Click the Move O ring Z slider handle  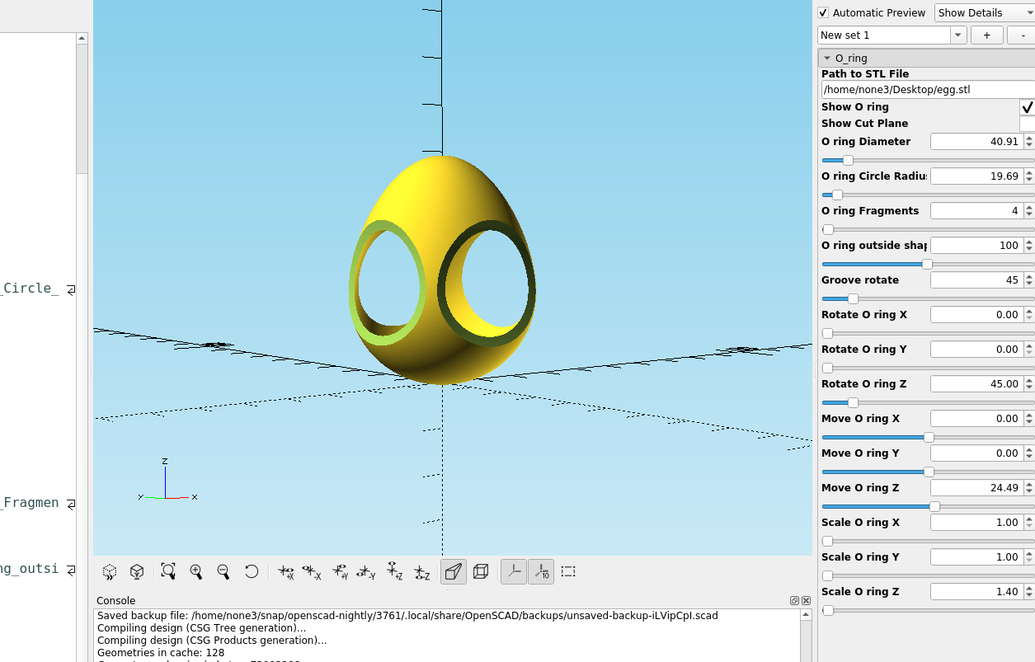tap(934, 507)
